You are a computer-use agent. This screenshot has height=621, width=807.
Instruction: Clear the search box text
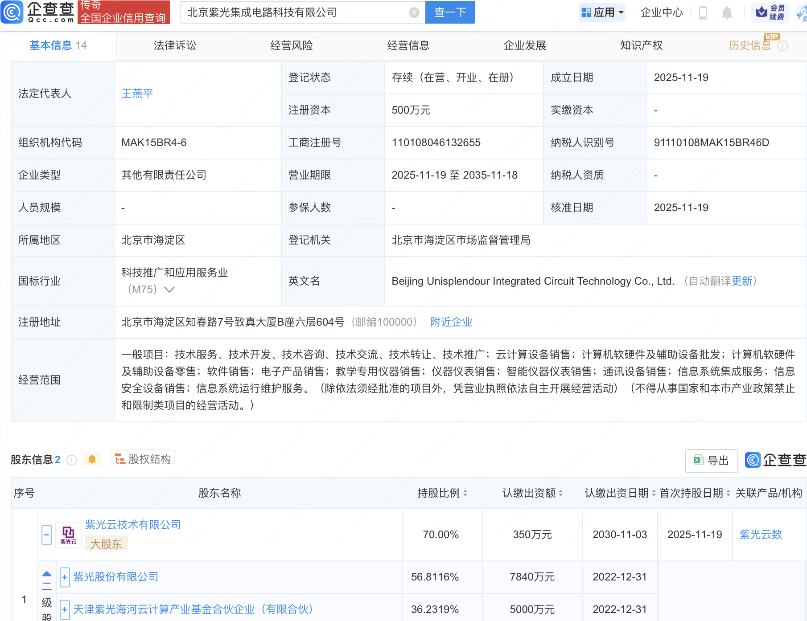[414, 12]
